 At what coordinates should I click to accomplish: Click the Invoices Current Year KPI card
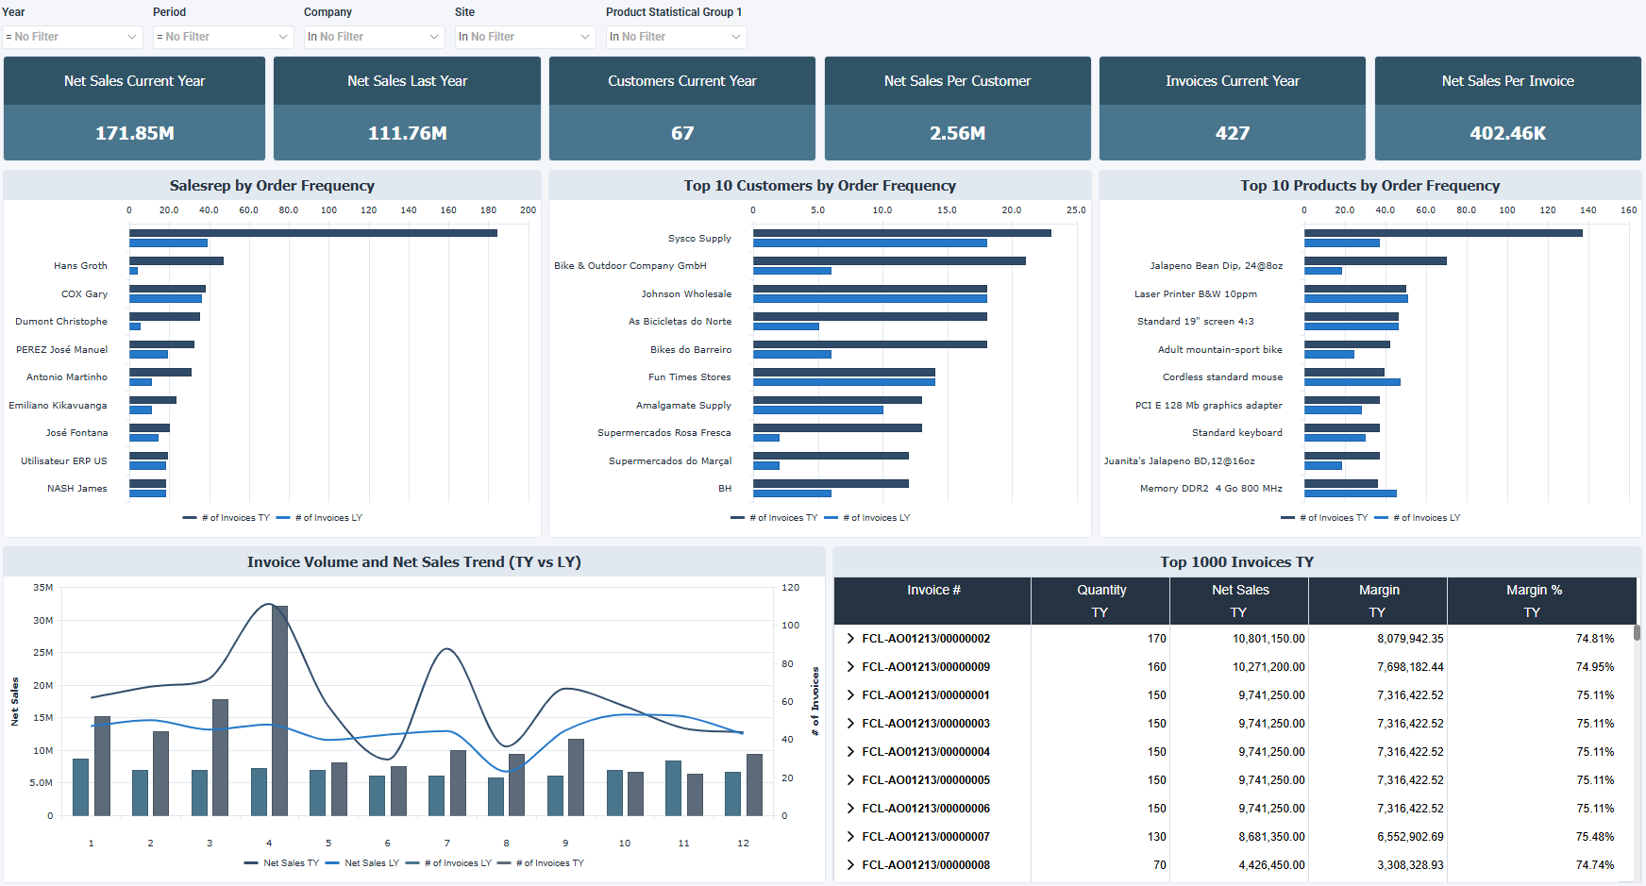click(x=1233, y=109)
